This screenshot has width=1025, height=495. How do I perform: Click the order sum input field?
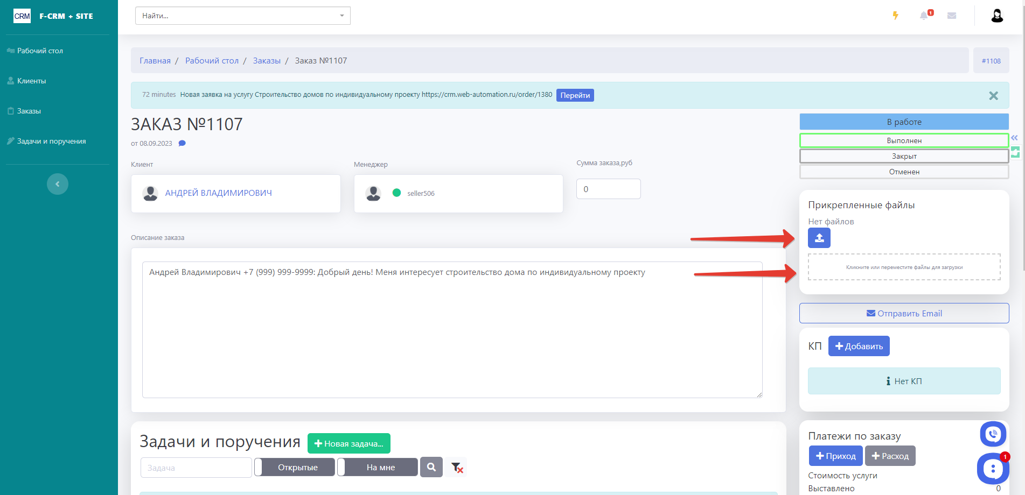tap(608, 189)
